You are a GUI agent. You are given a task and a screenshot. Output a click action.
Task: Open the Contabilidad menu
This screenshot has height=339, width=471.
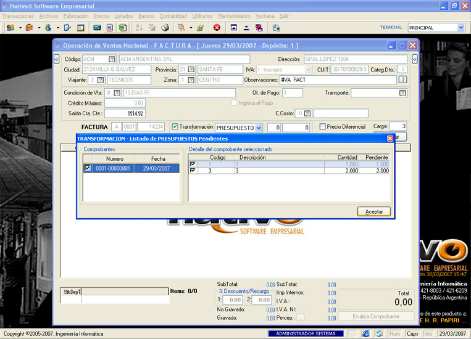173,16
